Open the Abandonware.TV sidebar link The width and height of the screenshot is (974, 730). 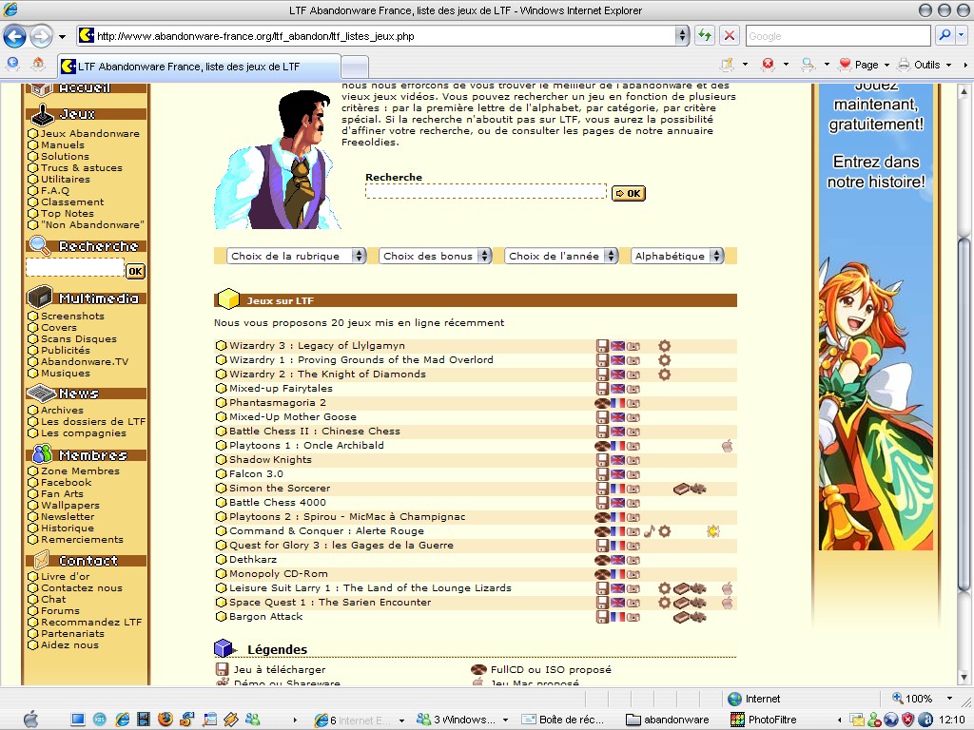click(85, 362)
